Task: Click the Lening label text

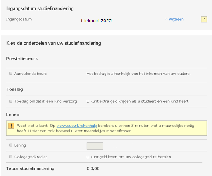Action: 20,145
